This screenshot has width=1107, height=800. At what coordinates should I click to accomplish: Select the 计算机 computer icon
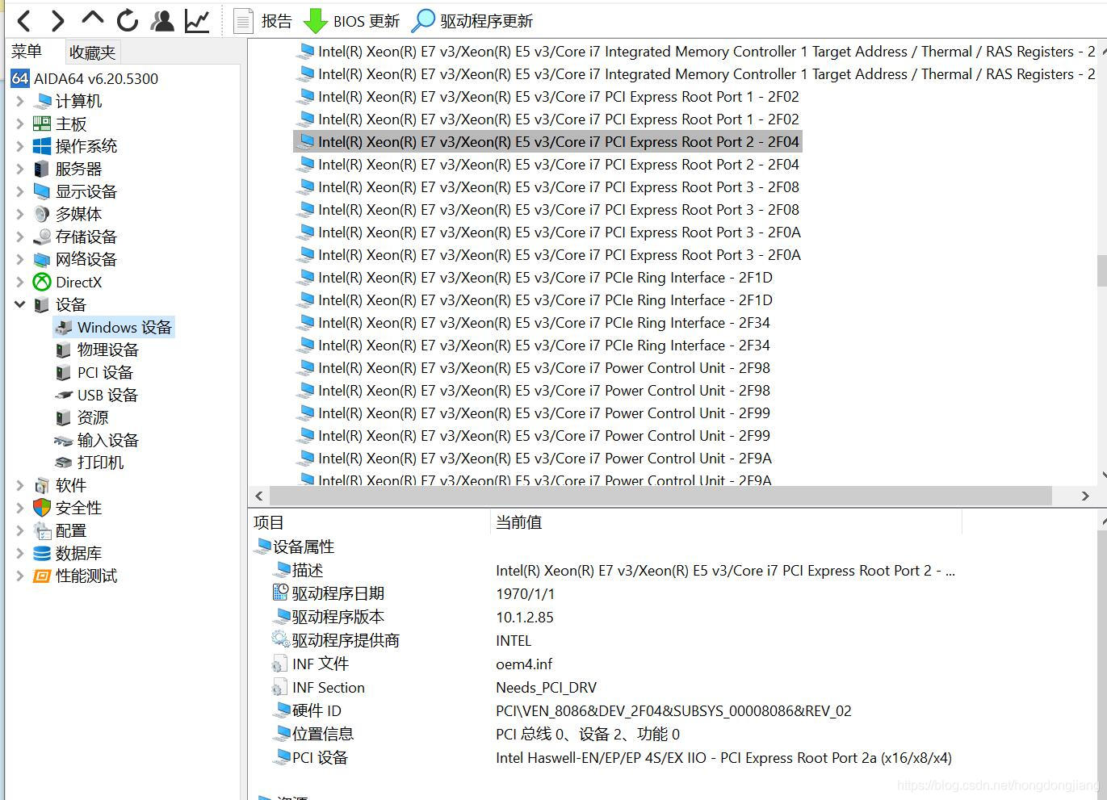[42, 101]
